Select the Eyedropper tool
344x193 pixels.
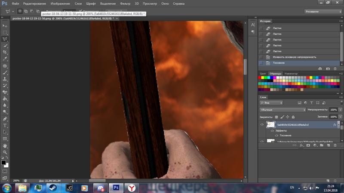(5, 59)
